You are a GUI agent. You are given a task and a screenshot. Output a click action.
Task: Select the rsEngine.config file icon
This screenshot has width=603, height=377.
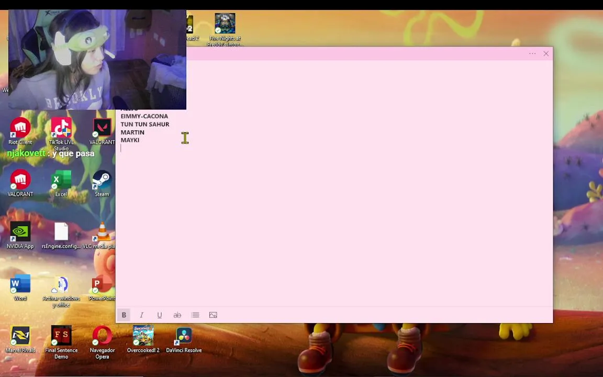61,235
